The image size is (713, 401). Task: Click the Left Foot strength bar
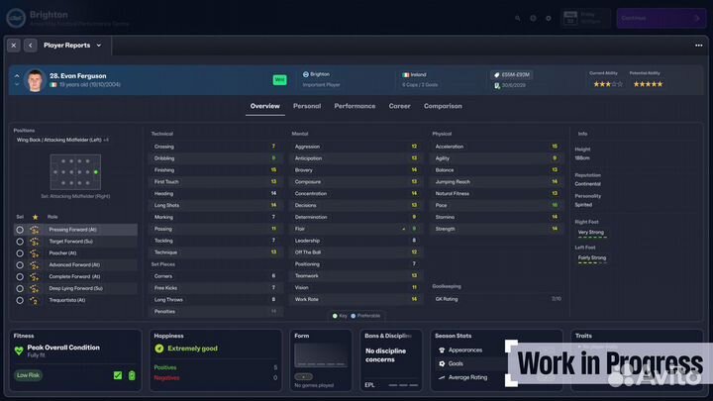pos(591,262)
